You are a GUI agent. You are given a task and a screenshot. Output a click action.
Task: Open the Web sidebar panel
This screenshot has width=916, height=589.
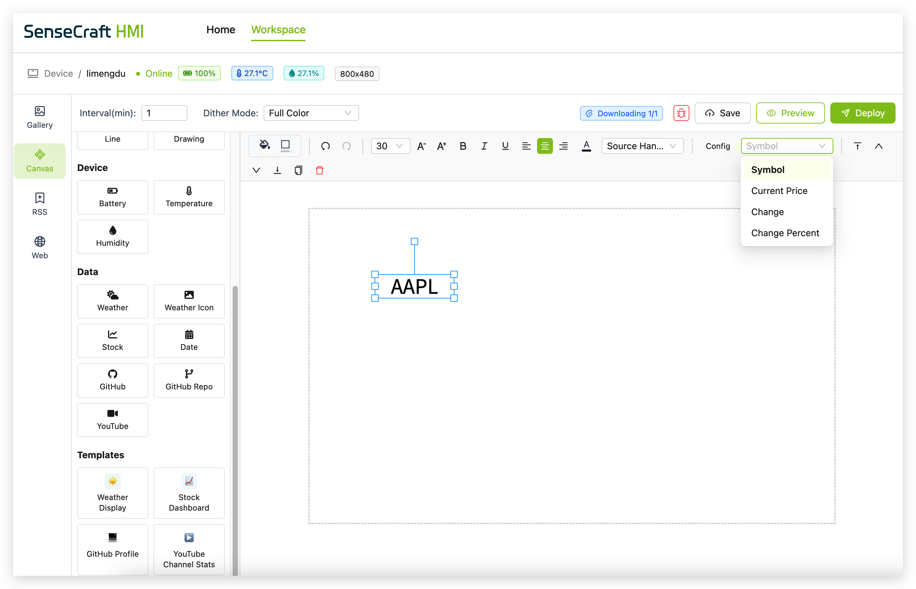(40, 248)
